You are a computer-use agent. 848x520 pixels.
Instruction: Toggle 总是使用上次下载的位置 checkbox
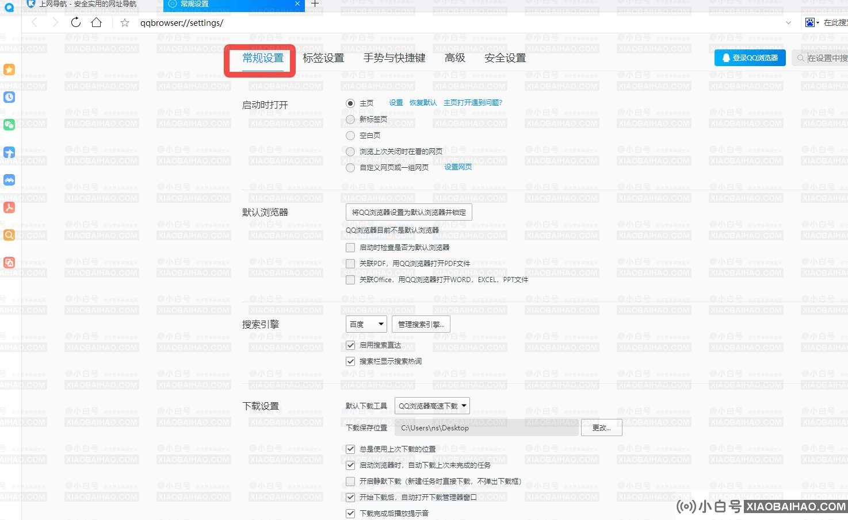pos(350,449)
